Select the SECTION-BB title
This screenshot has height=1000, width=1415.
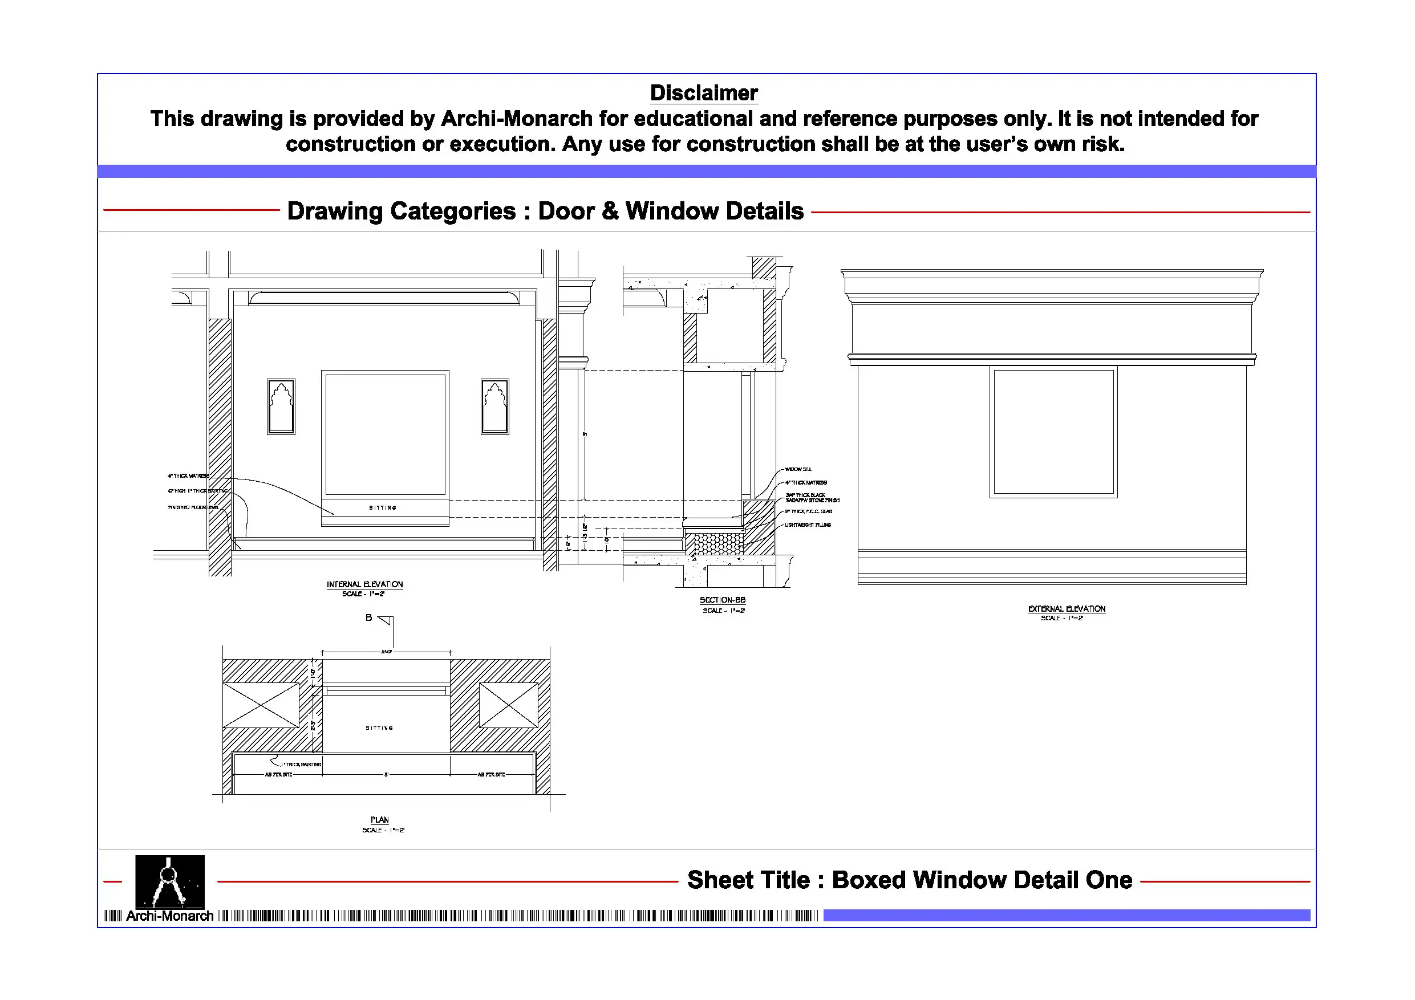722,600
